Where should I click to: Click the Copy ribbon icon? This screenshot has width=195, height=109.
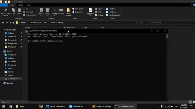tap(13, 12)
